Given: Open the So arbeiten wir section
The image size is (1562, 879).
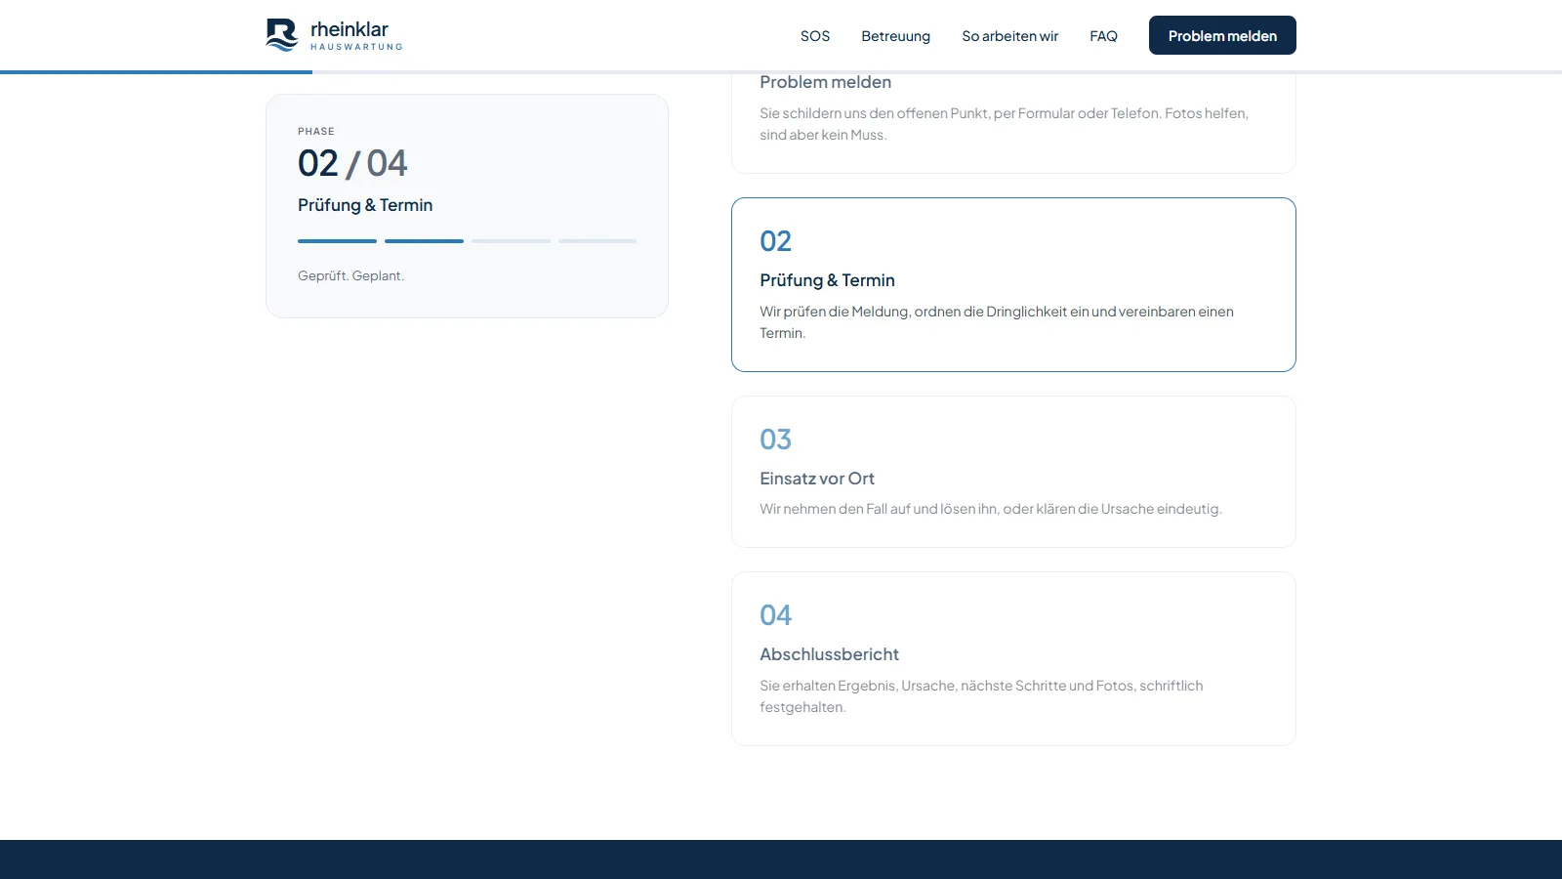Looking at the screenshot, I should 1009,36.
